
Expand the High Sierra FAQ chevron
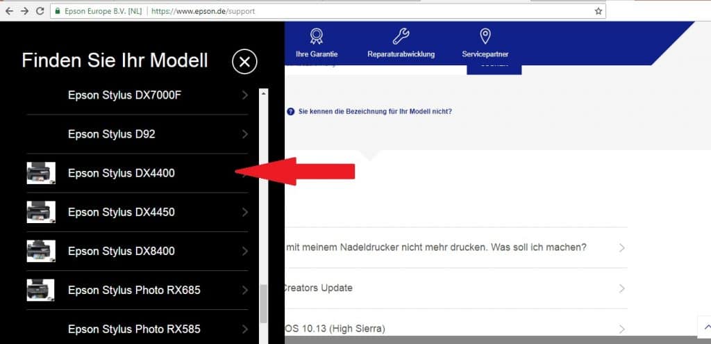point(621,329)
